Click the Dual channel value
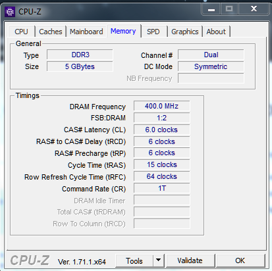 pyautogui.click(x=211, y=55)
